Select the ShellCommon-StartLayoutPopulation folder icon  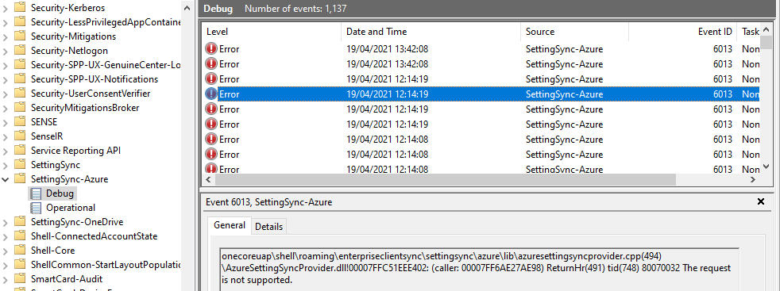click(x=20, y=265)
